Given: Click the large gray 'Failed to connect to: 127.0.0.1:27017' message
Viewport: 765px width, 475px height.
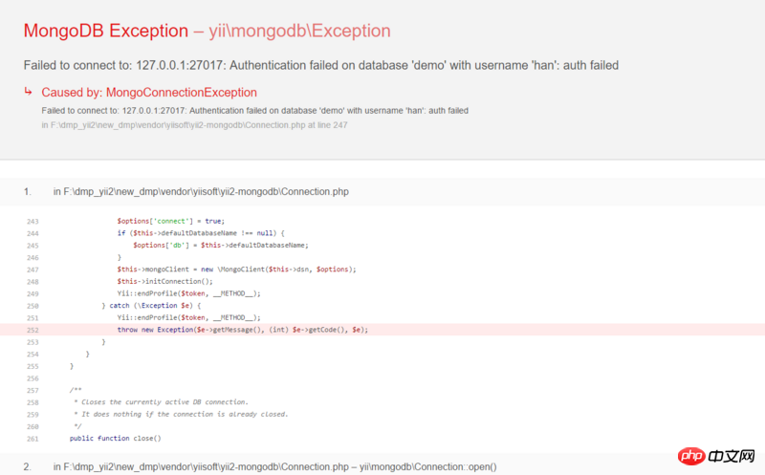Looking at the screenshot, I should [x=321, y=65].
